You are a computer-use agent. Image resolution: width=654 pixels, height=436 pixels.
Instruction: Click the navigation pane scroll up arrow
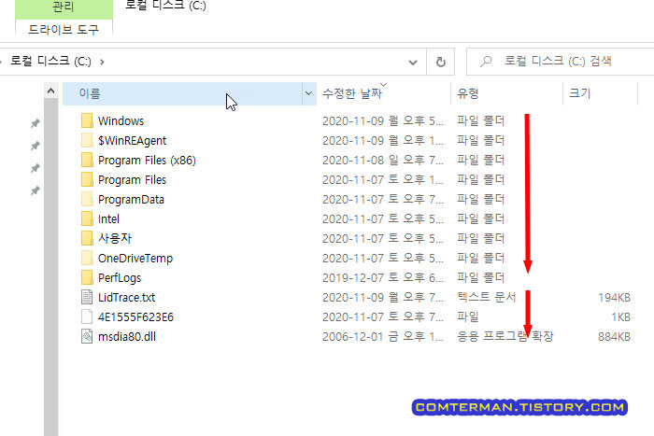tap(50, 91)
